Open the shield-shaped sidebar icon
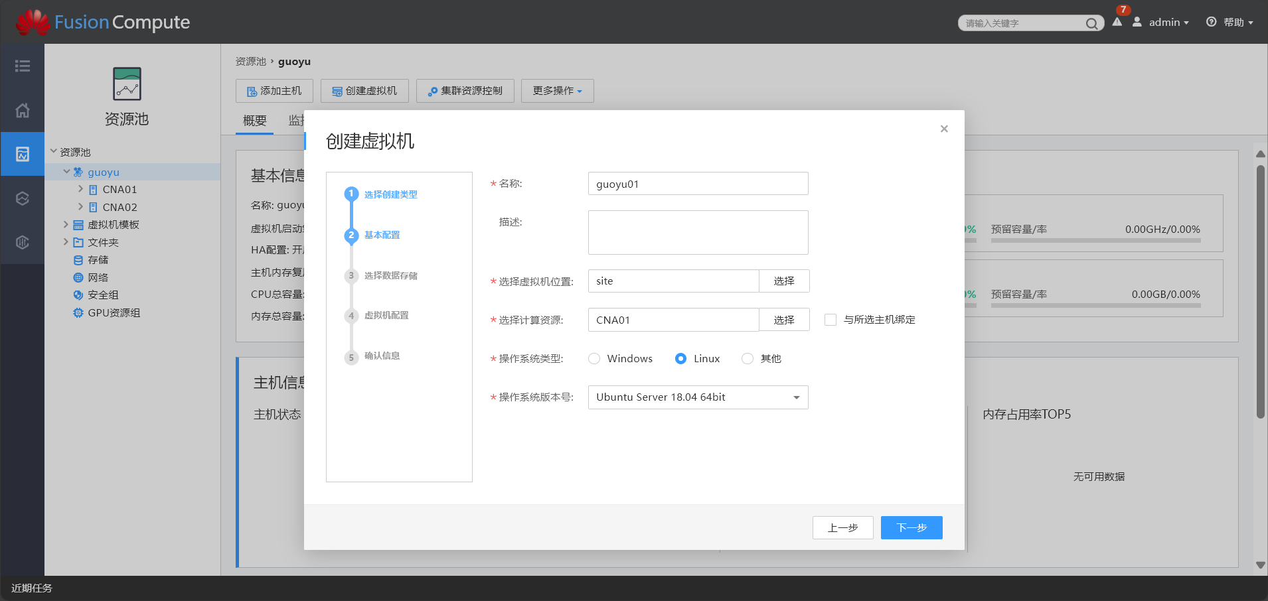The height and width of the screenshot is (601, 1268). click(23, 242)
